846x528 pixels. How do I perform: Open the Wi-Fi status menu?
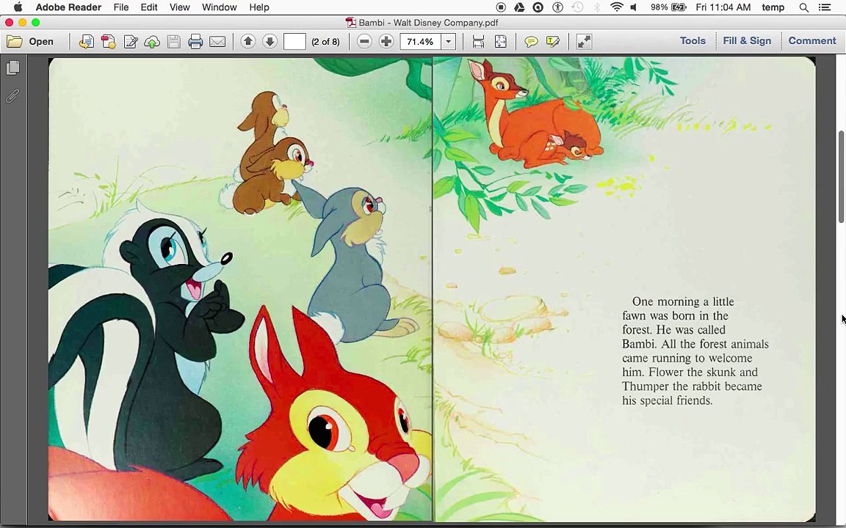click(616, 7)
